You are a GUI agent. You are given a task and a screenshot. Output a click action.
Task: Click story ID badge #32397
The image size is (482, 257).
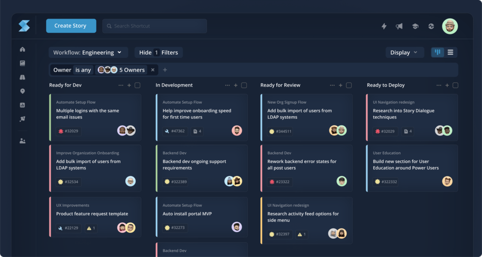(x=280, y=234)
